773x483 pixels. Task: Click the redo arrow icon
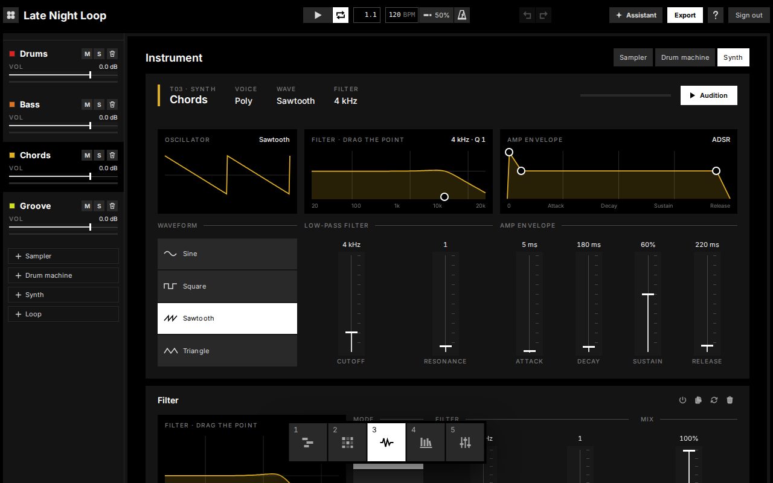tap(544, 15)
